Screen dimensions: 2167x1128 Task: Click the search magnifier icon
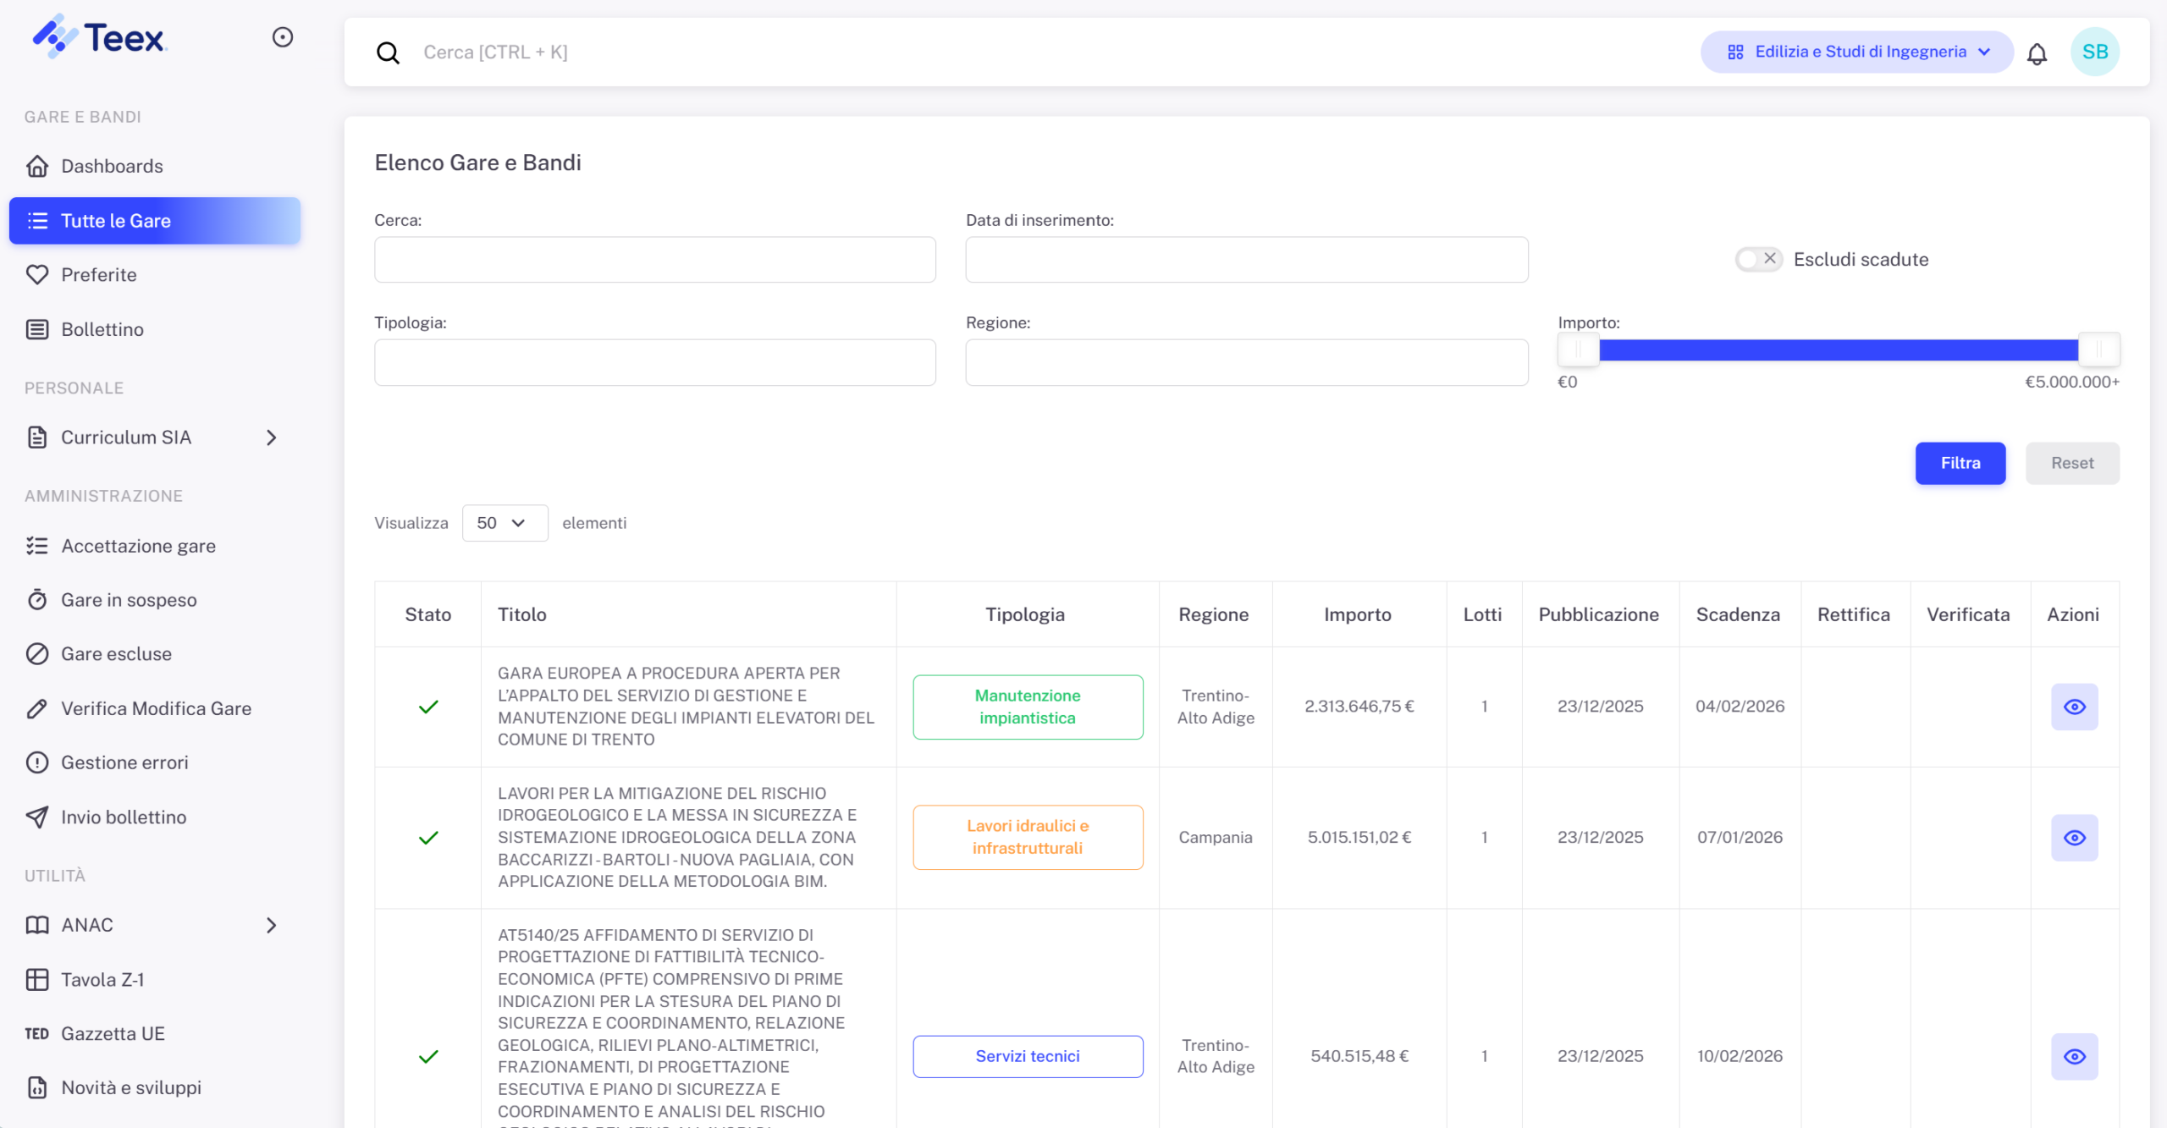(x=388, y=52)
